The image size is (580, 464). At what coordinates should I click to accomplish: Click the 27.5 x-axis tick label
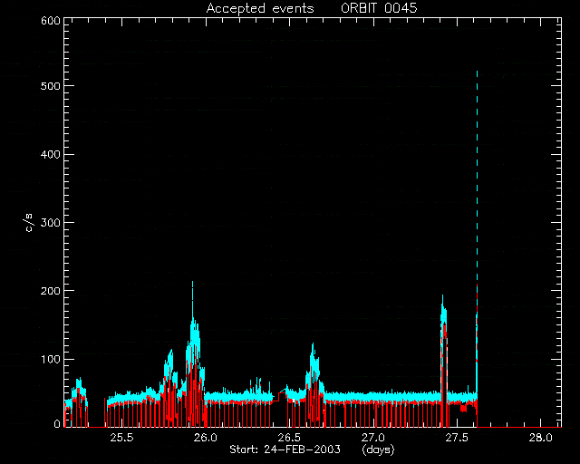pyautogui.click(x=457, y=438)
